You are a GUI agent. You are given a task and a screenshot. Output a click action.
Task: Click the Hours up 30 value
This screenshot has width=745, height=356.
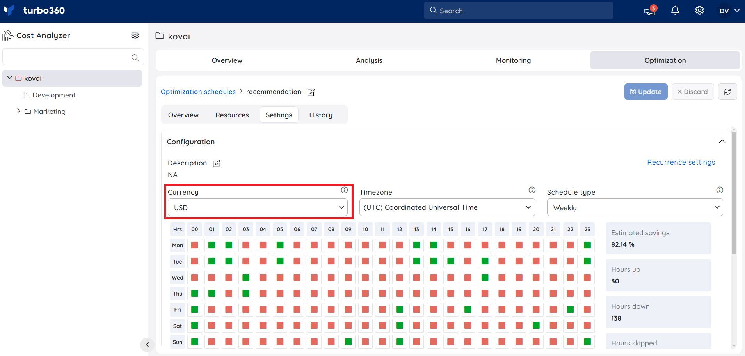[x=615, y=281]
